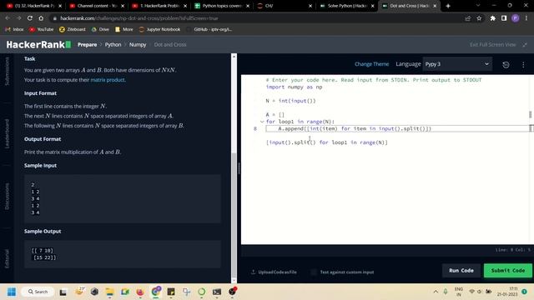Screen dimensions: 534x300
Task: Go to Numpy in the breadcrumb
Action: click(x=138, y=44)
